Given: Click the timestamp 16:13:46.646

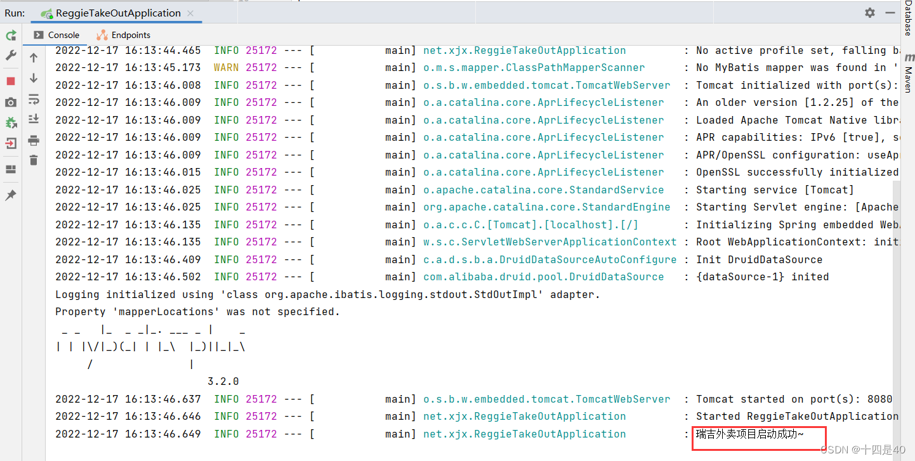Looking at the screenshot, I should (163, 417).
